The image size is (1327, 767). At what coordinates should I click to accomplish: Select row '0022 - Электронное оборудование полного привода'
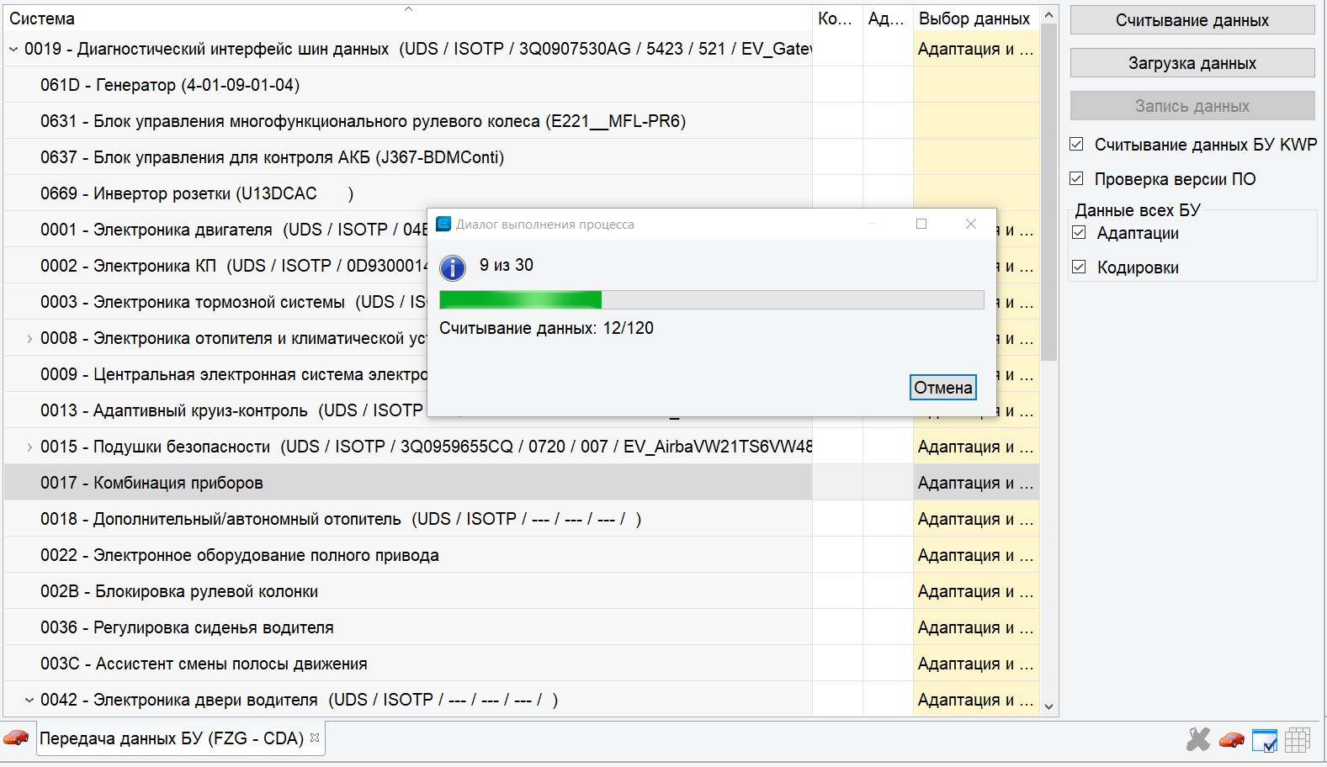[x=408, y=555]
